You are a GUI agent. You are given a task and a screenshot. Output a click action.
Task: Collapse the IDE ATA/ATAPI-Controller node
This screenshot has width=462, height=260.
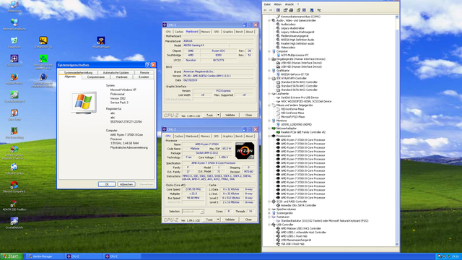click(269, 79)
